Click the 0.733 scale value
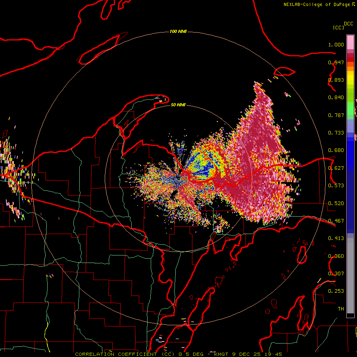357x357 pixels. click(x=336, y=133)
